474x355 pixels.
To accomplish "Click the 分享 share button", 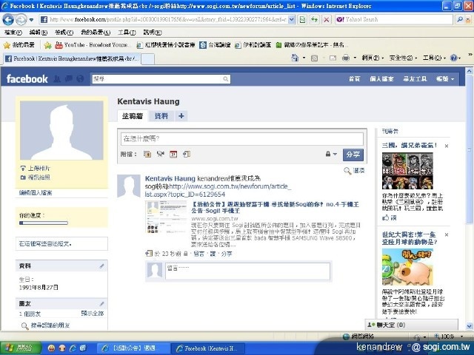I will pyautogui.click(x=353, y=154).
